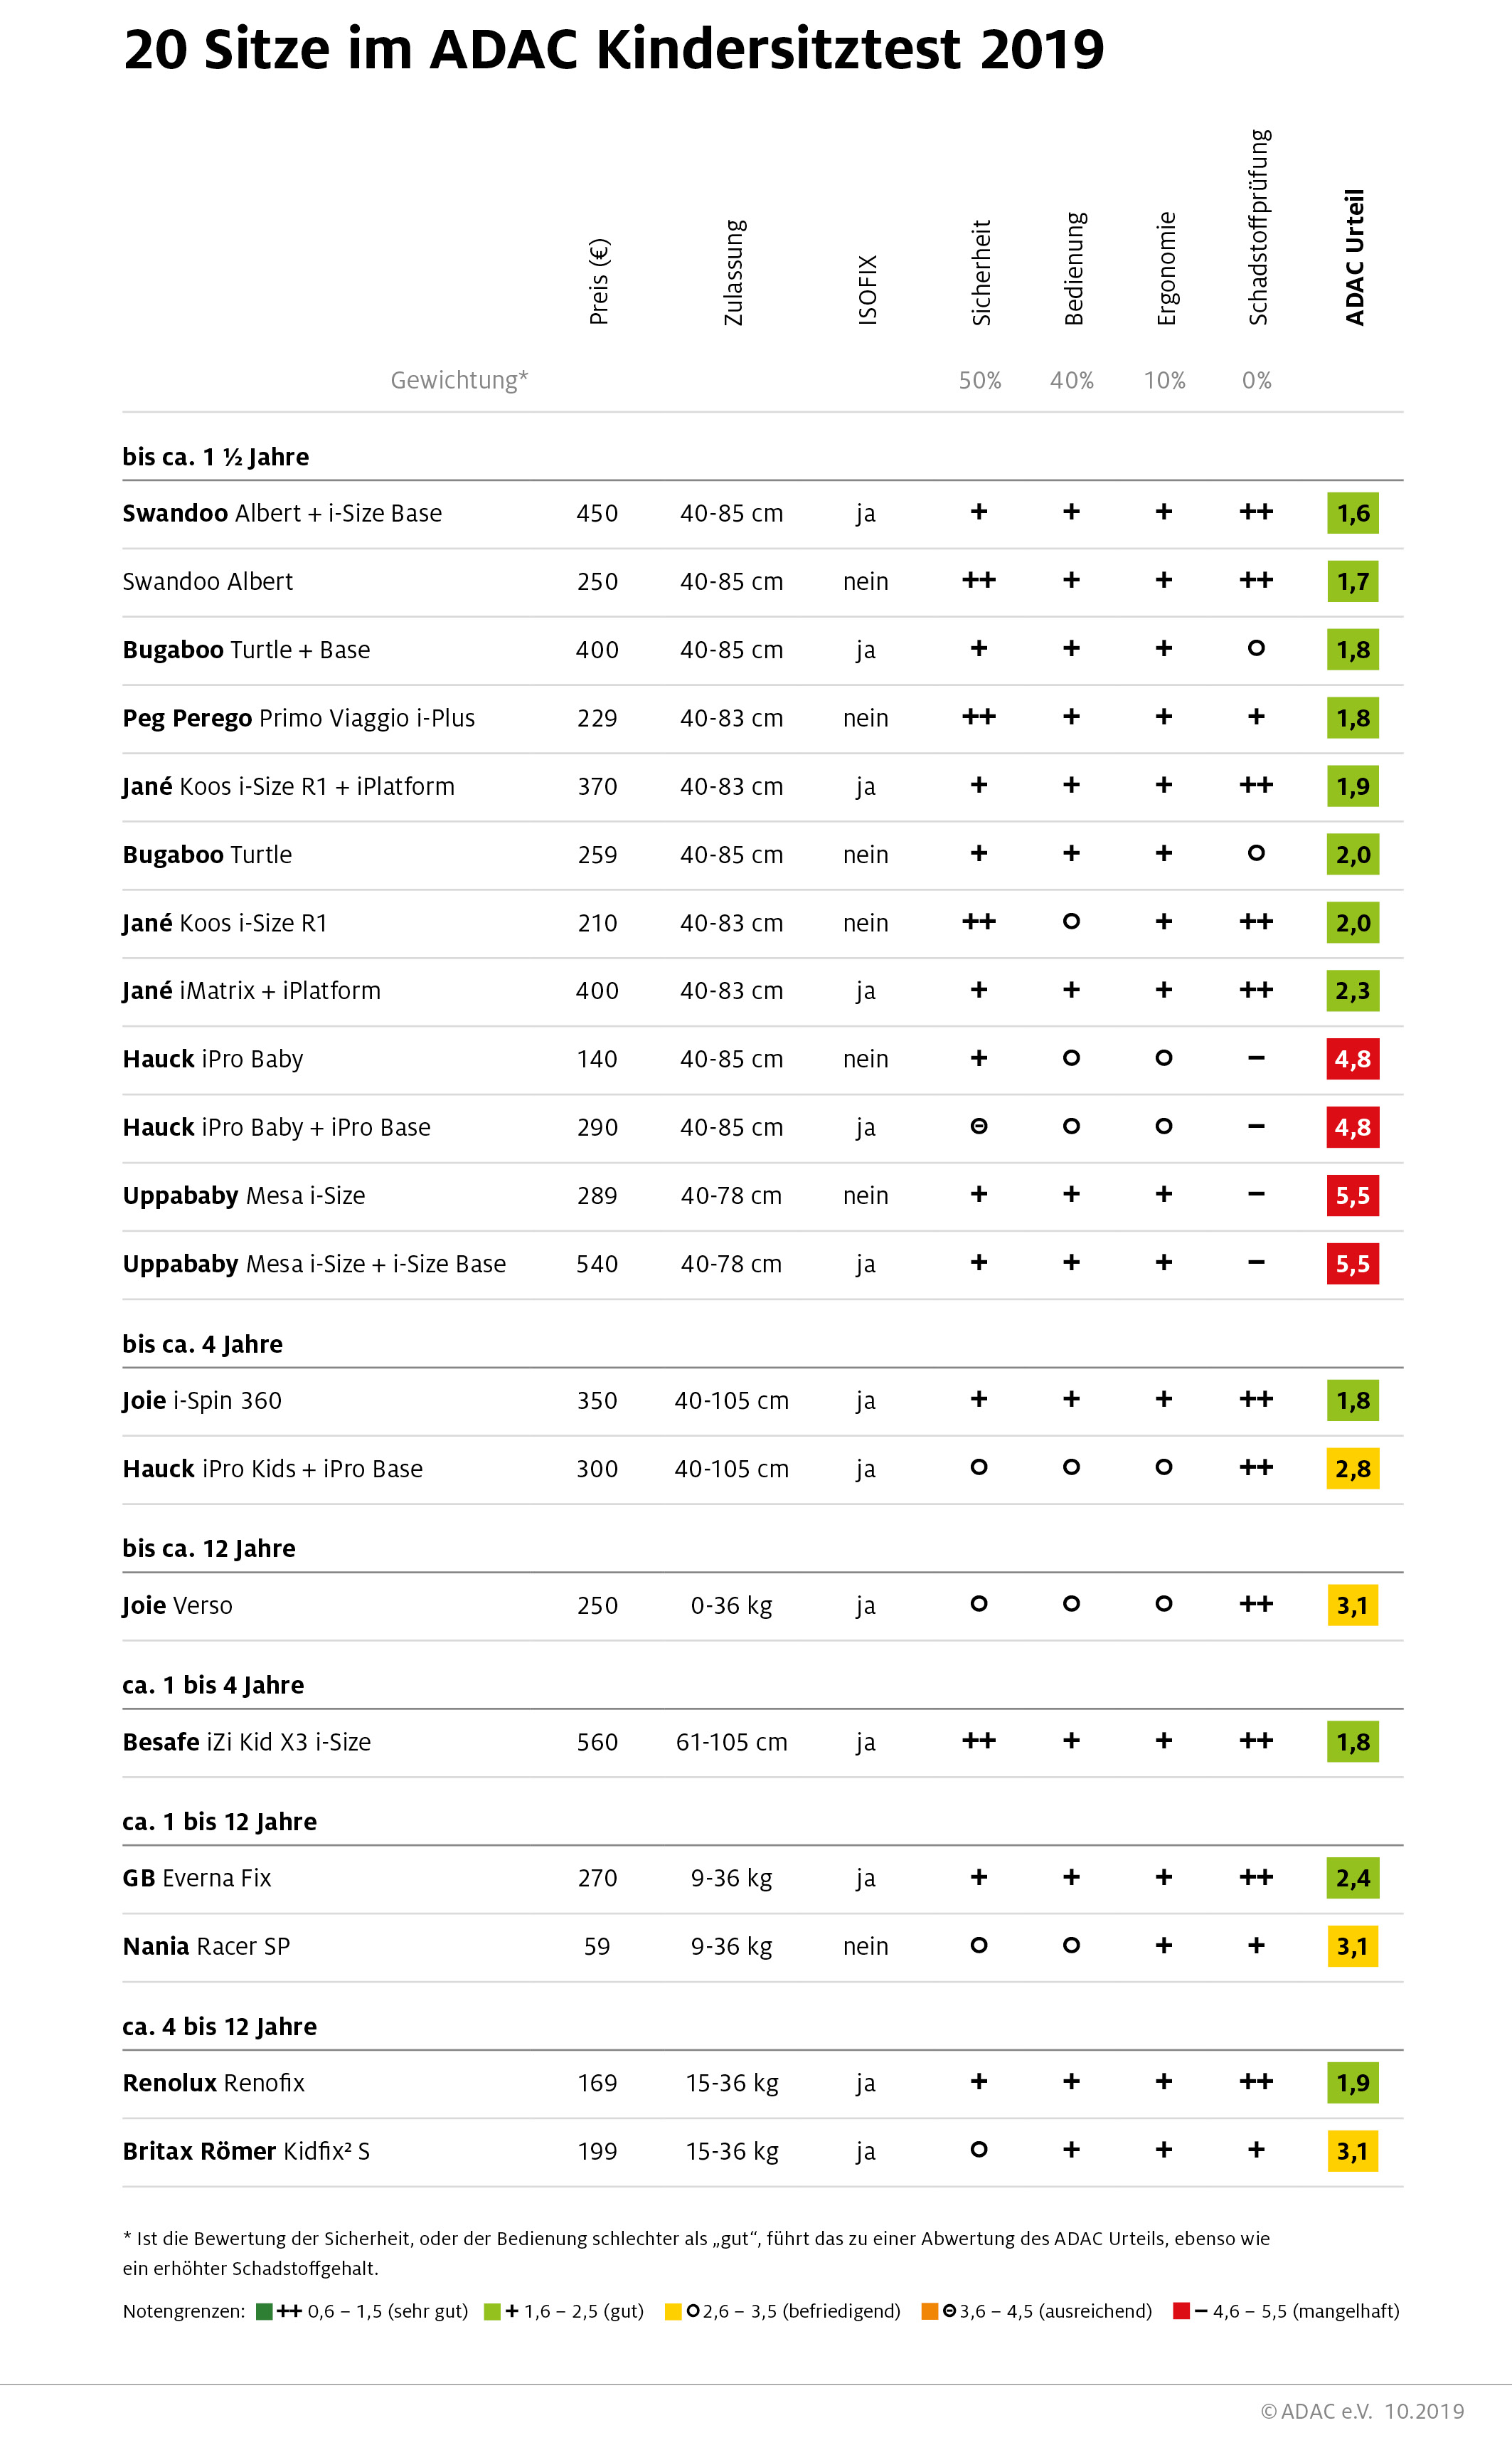Click the Sicherheit "++" rating for Peg Perego

[978, 717]
